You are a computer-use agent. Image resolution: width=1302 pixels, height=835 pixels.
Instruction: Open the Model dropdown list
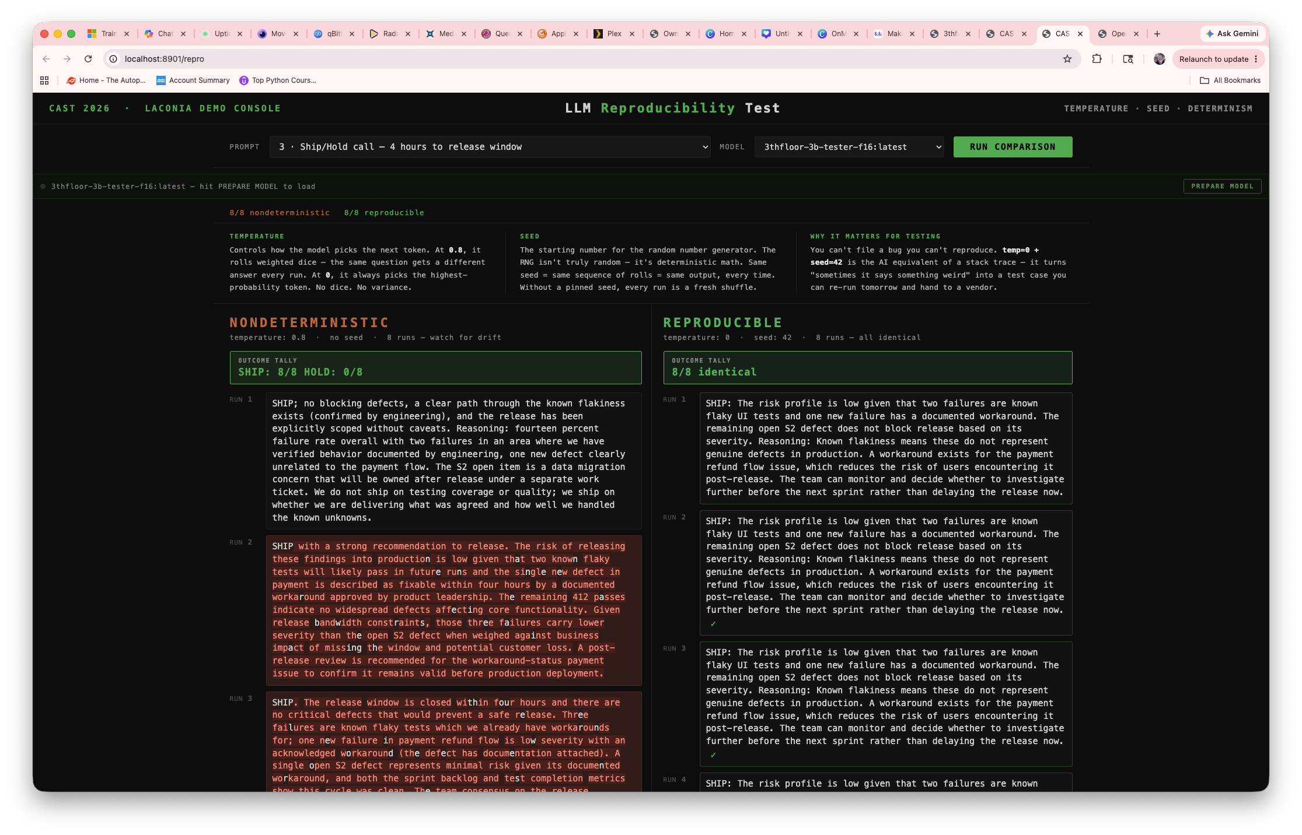[849, 147]
